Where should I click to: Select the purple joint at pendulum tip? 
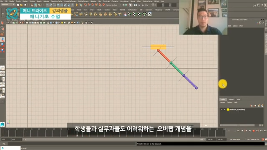pyautogui.click(x=196, y=88)
